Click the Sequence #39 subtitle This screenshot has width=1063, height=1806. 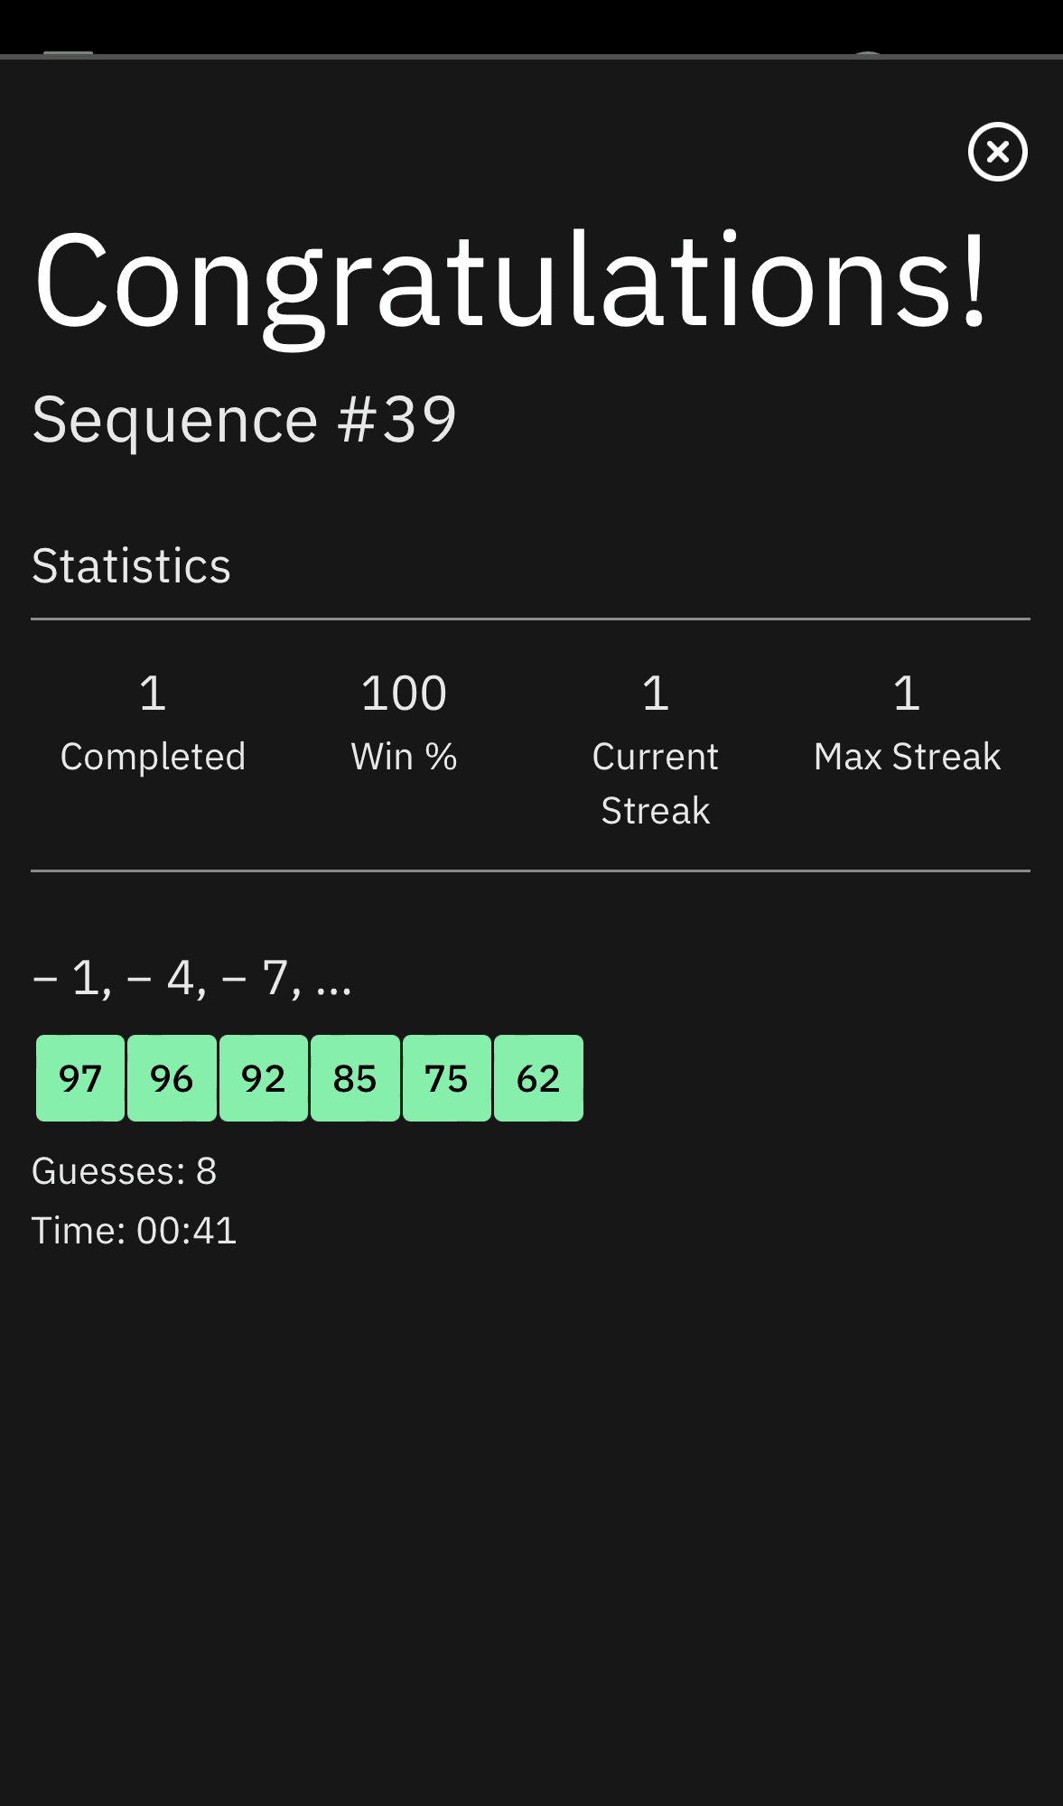(245, 417)
